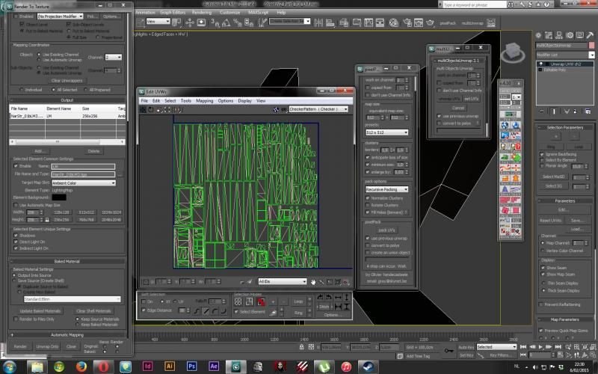
Task: Click the Play Animation button
Action: coord(540,346)
